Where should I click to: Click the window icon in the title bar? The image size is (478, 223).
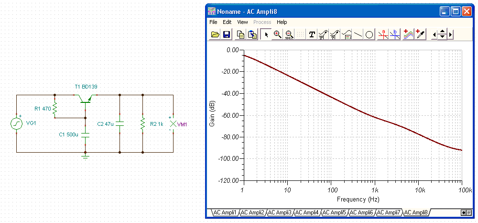(x=212, y=11)
